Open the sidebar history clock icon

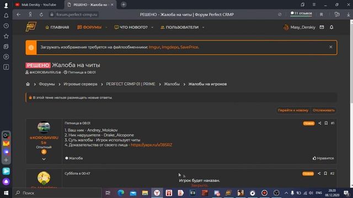click(x=6, y=26)
